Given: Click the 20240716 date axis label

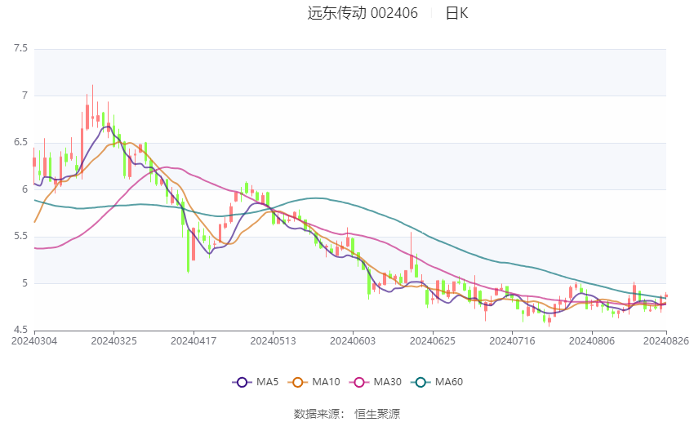Looking at the screenshot, I should click(x=512, y=341).
